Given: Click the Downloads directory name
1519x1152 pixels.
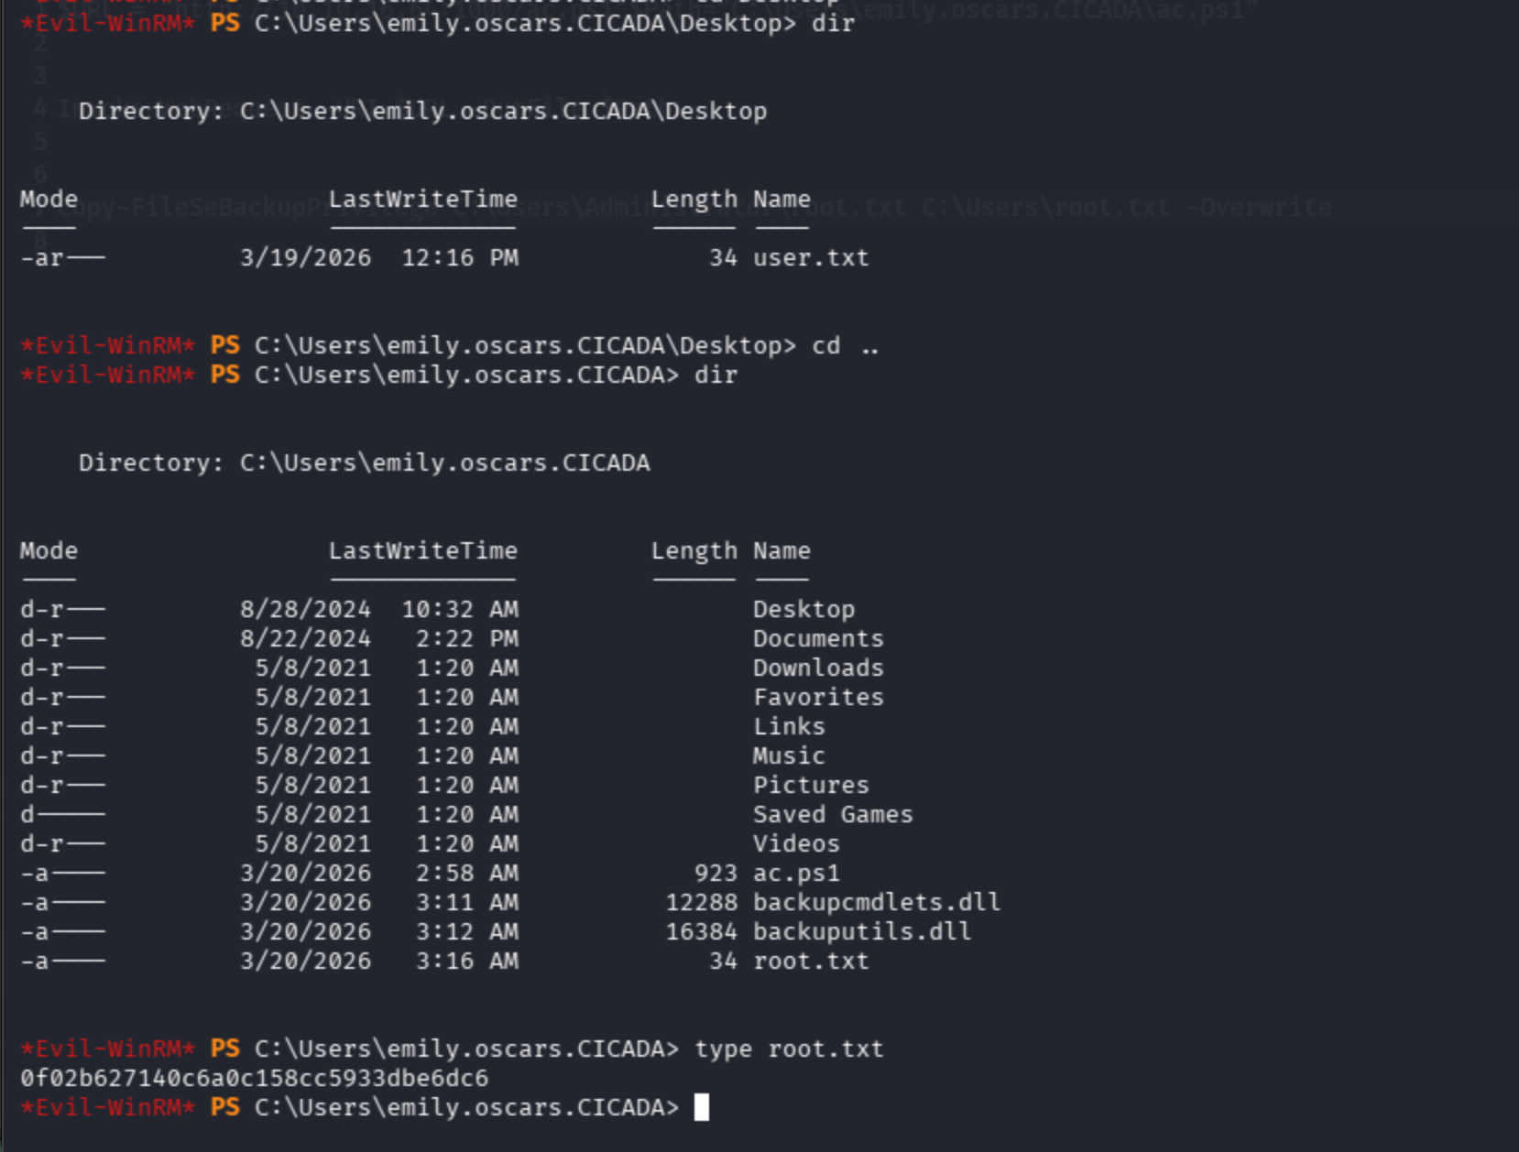Looking at the screenshot, I should pos(817,668).
